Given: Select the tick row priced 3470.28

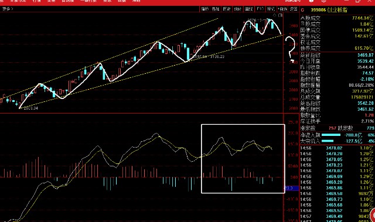Looking at the screenshot, I should click(337, 154).
